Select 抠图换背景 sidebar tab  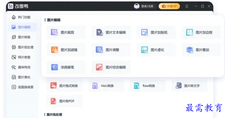pyautogui.click(x=23, y=87)
